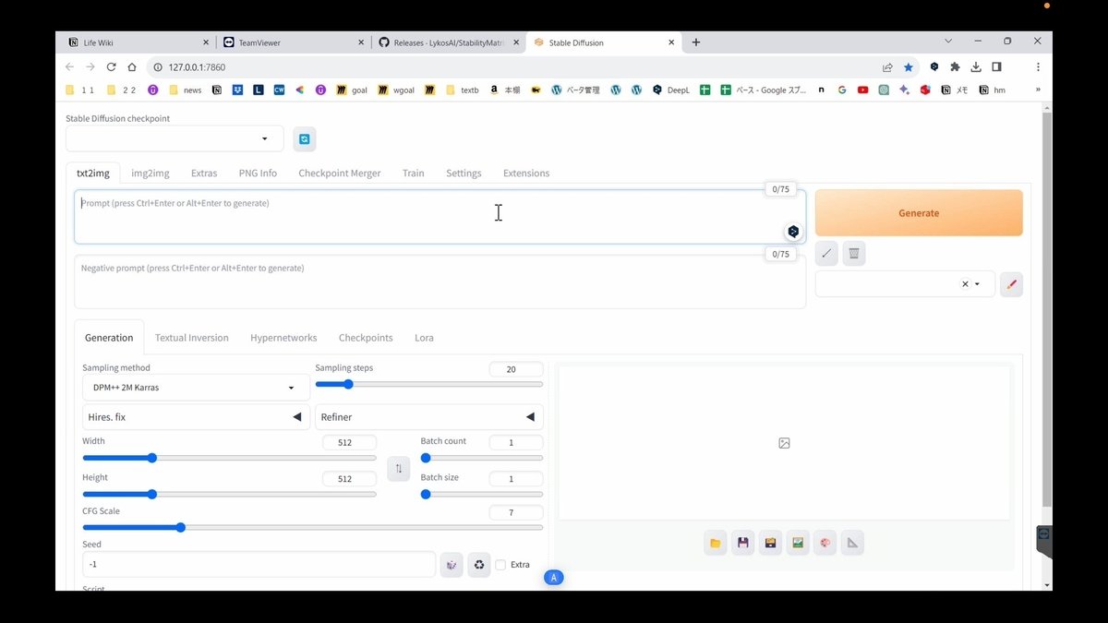Click the red pencil edit styles icon
Screen dimensions: 1108x623
pyautogui.click(x=1011, y=284)
